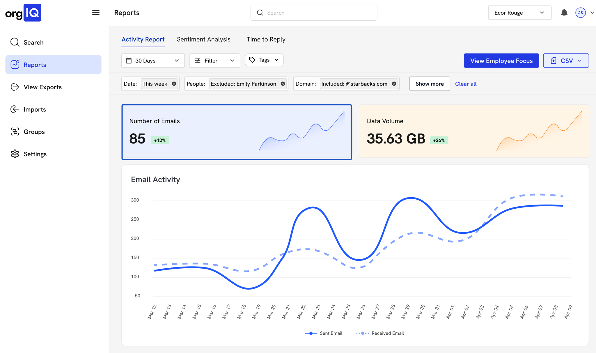Switch to Sentiment Analysis tab

(203, 39)
